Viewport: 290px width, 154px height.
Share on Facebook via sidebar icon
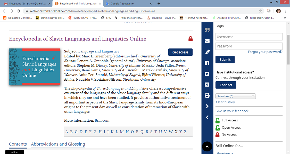(x=207, y=63)
